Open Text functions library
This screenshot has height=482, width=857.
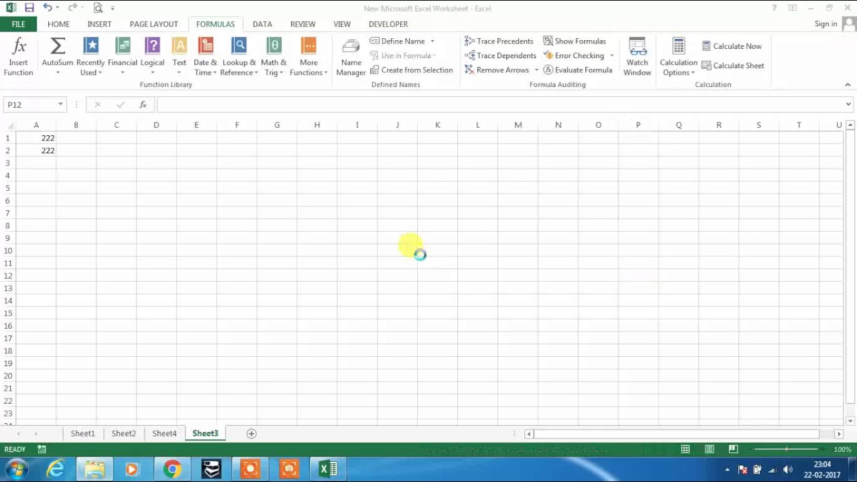coord(179,57)
